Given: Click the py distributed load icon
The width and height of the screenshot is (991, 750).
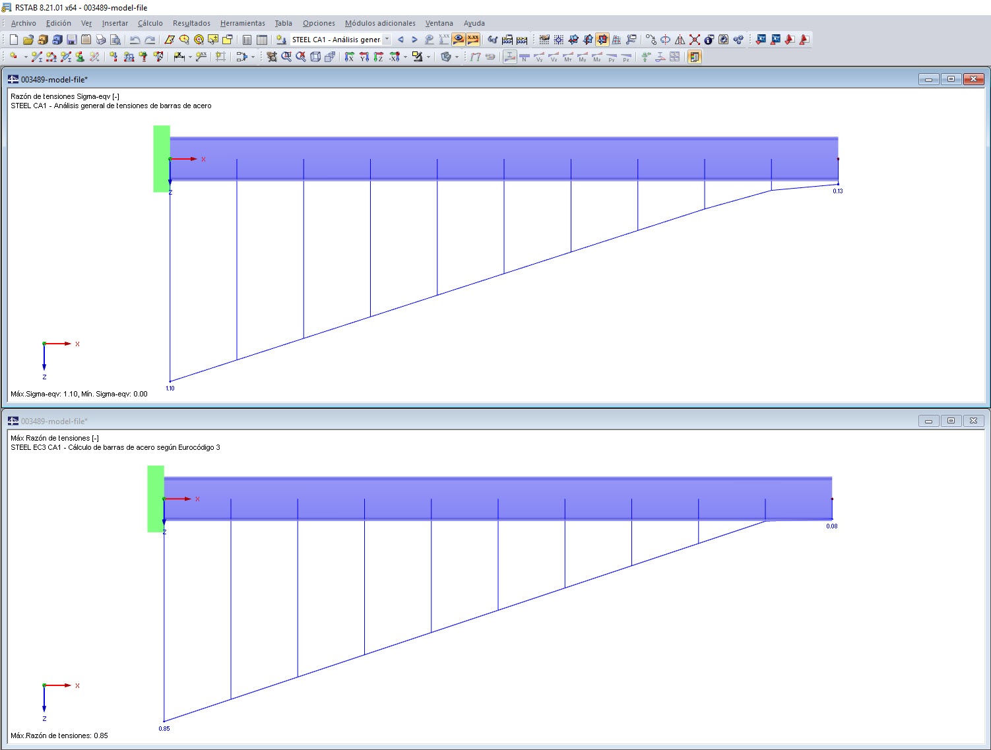Looking at the screenshot, I should pyautogui.click(x=612, y=57).
